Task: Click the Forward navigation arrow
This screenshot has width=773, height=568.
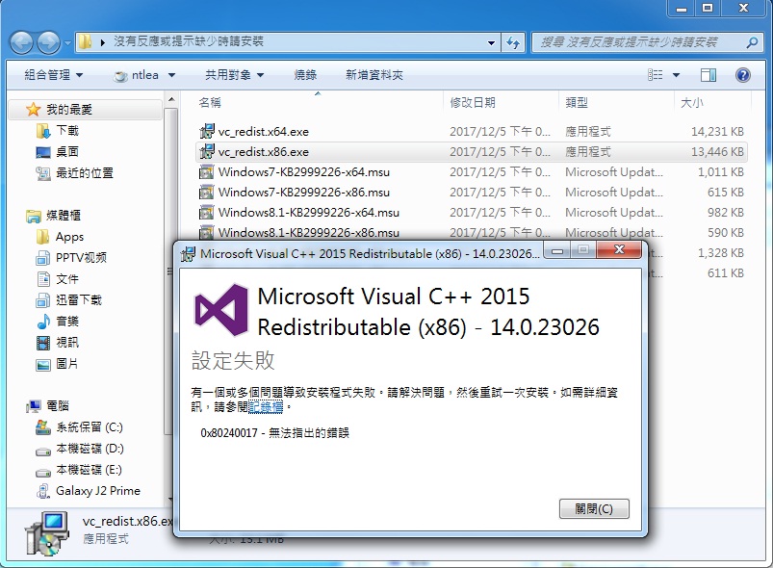Action: [48, 43]
